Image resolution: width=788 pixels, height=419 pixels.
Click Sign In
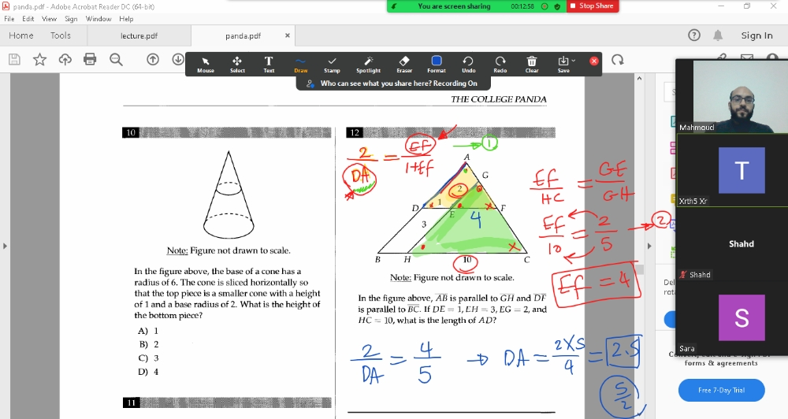[756, 35]
